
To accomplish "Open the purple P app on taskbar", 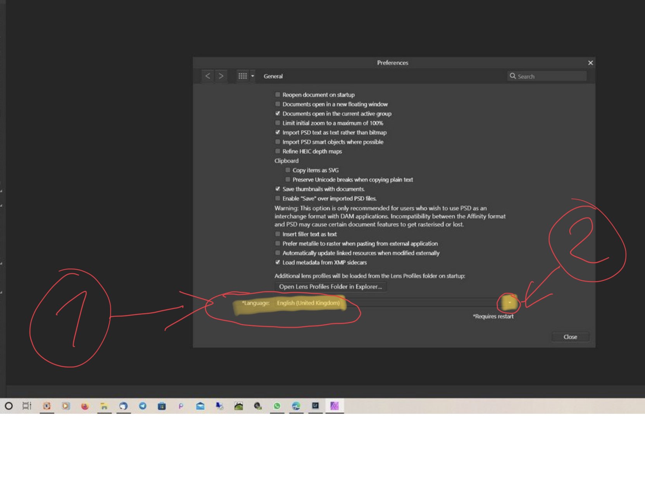I will [x=181, y=406].
